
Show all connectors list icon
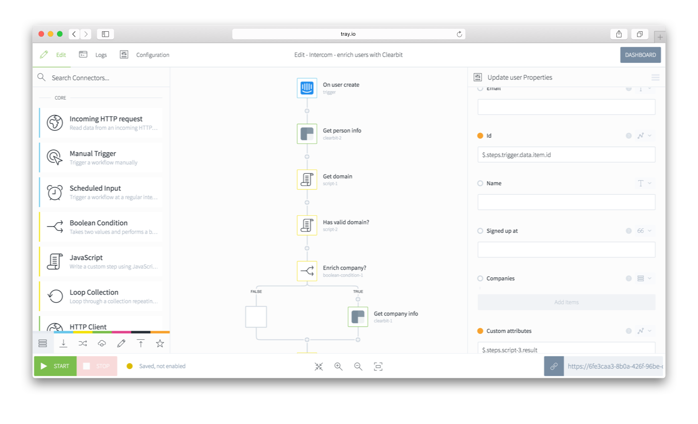(43, 343)
